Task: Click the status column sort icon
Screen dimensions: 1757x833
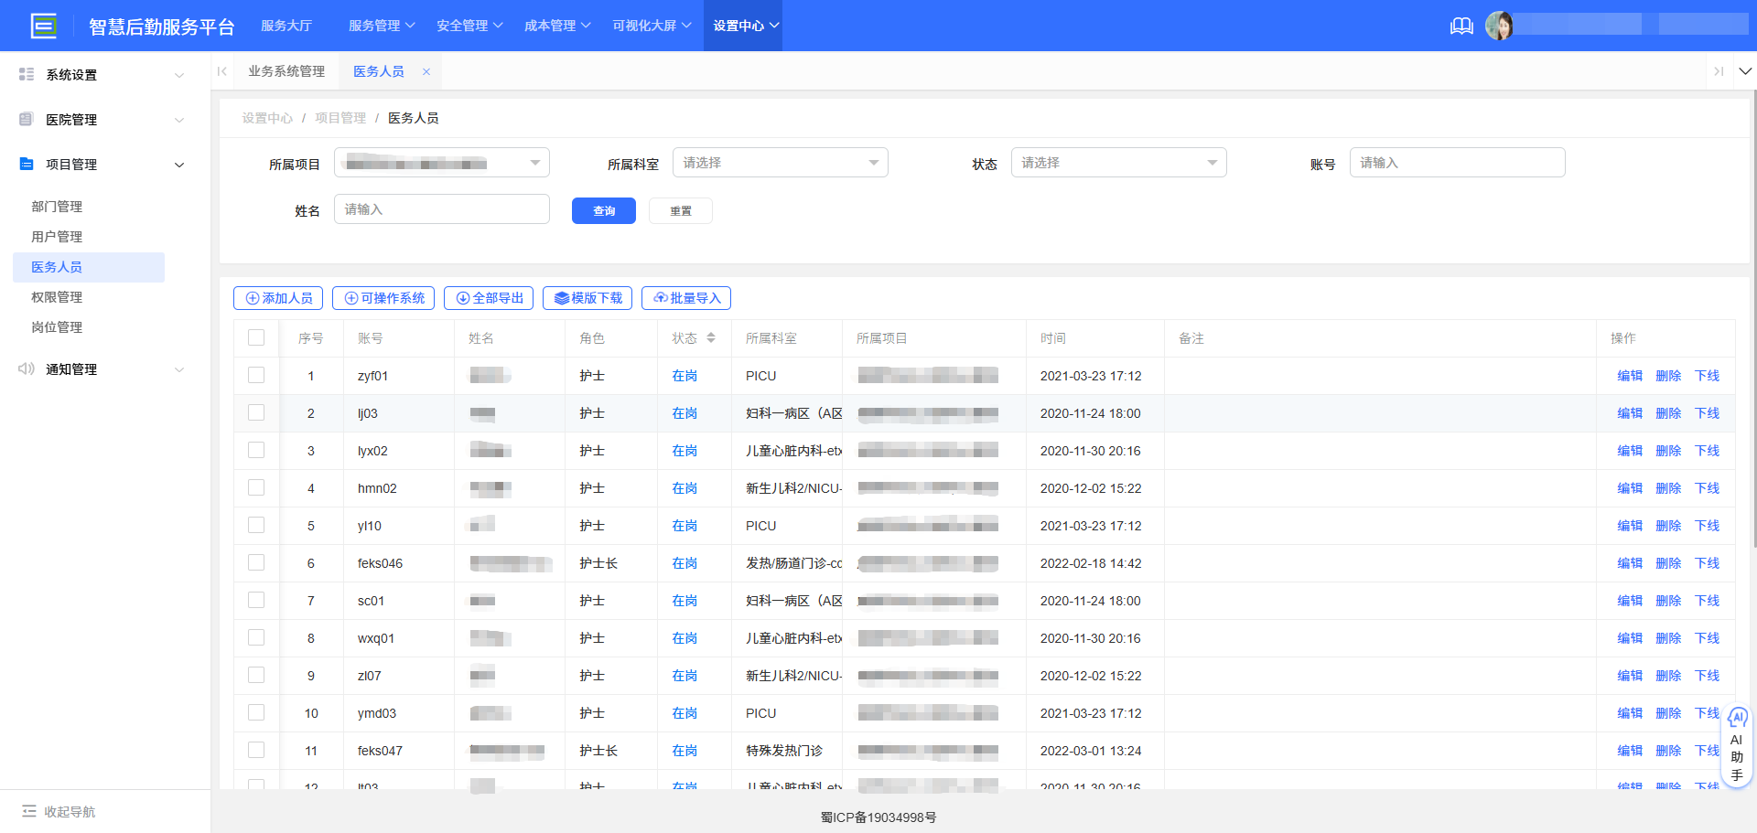Action: tap(711, 338)
